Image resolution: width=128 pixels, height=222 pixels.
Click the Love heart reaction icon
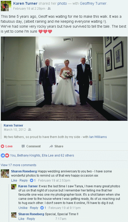pos(3,146)
